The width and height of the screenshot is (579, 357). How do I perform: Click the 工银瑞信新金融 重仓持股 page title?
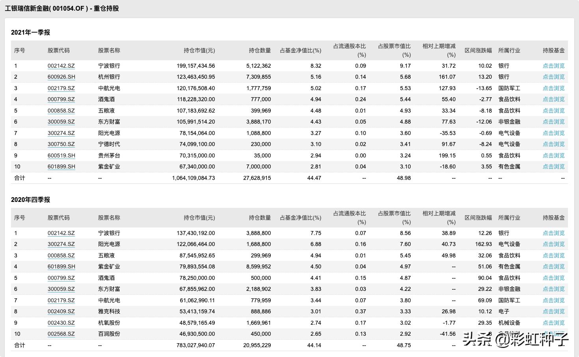pos(62,8)
